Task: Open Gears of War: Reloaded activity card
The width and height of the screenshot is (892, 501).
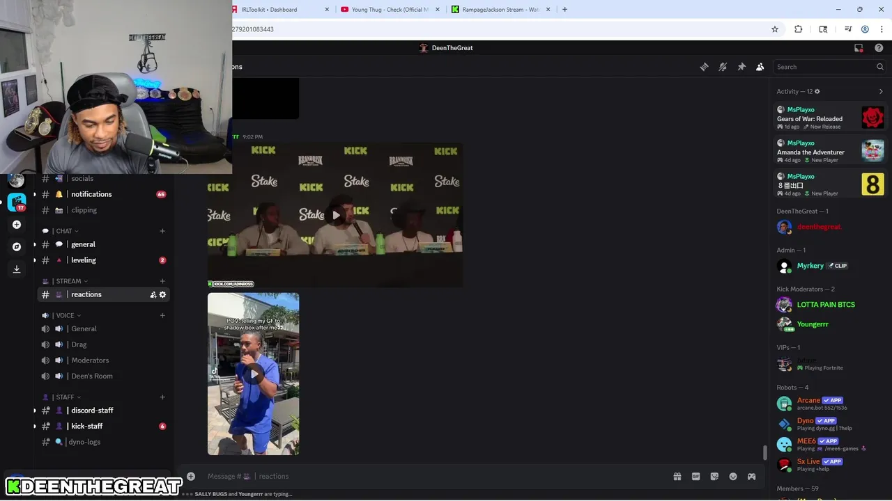Action: click(x=830, y=118)
